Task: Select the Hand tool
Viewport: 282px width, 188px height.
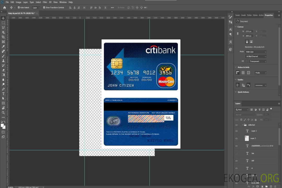Action: click(3, 108)
